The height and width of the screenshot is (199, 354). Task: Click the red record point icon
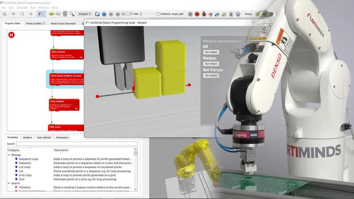[211, 14]
